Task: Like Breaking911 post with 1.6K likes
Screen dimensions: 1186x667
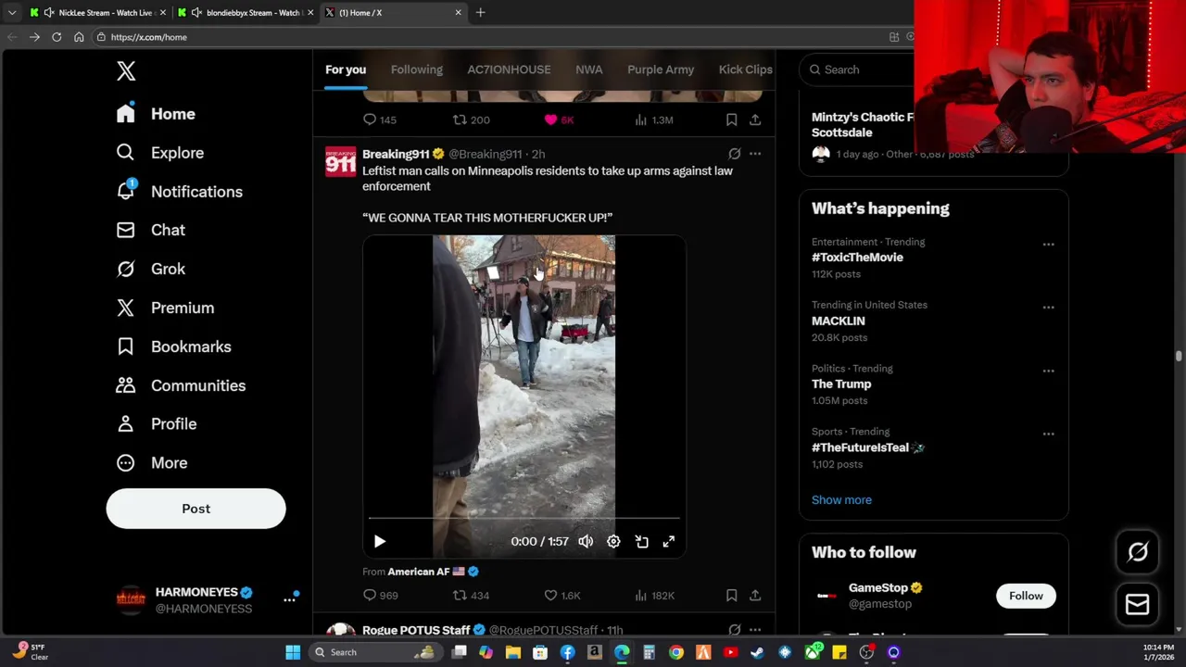Action: pos(561,596)
